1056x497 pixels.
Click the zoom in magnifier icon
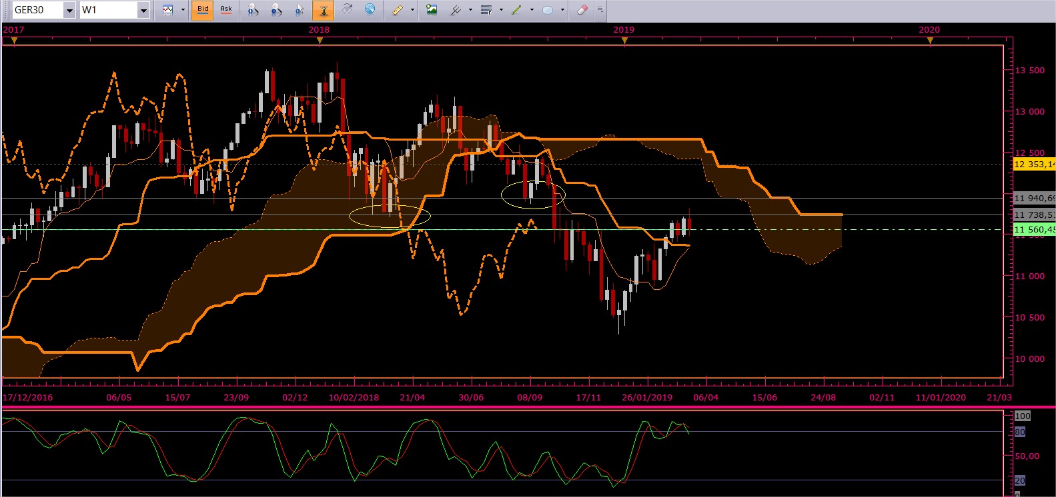point(253,10)
